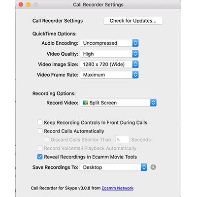
Task: Toggle Discard Calls Shorter Than checkbox
Action: tap(46, 139)
